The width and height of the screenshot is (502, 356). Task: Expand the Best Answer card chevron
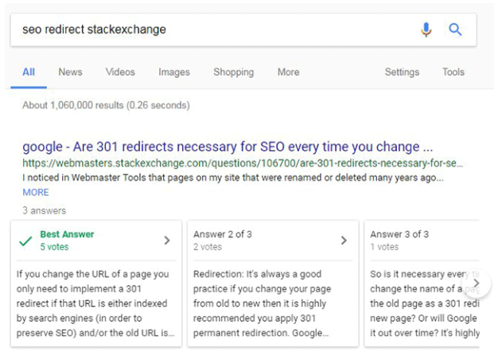point(166,241)
